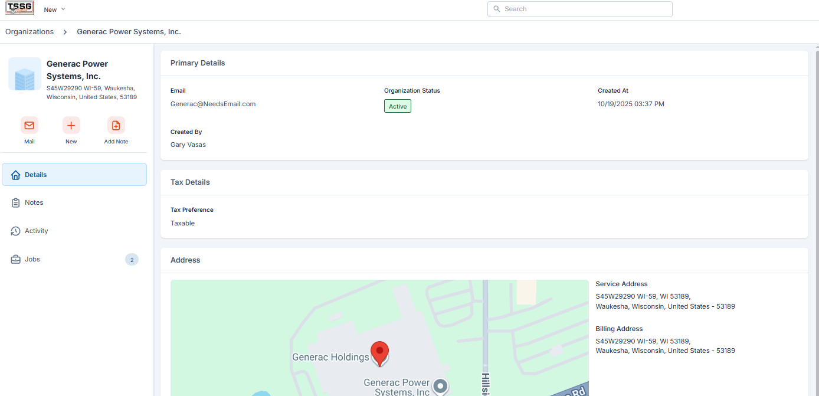Open the Notes sidebar tab
This screenshot has height=396, width=819.
pos(34,202)
